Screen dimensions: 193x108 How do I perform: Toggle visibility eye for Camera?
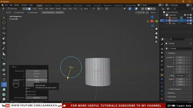point(188,18)
